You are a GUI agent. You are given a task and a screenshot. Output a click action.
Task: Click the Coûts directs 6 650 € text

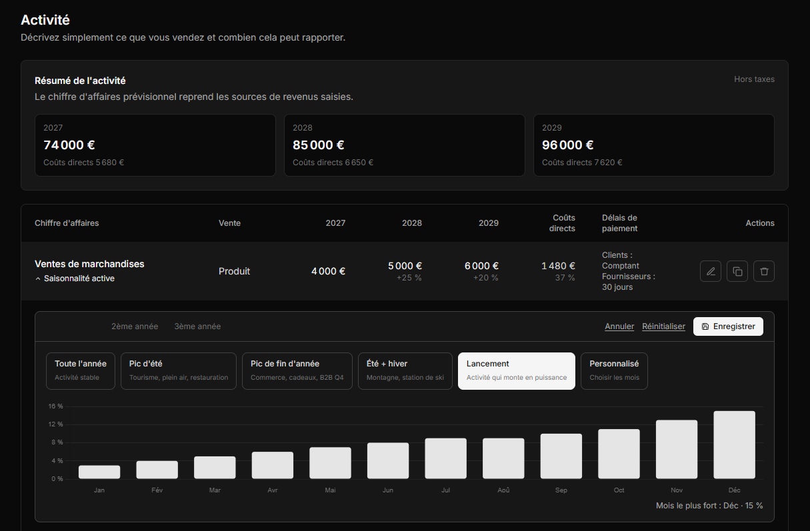pos(333,163)
